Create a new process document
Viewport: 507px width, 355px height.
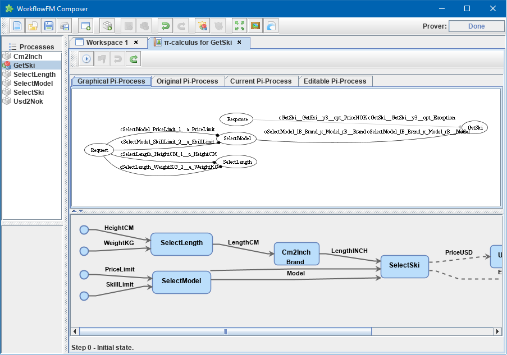pos(18,25)
